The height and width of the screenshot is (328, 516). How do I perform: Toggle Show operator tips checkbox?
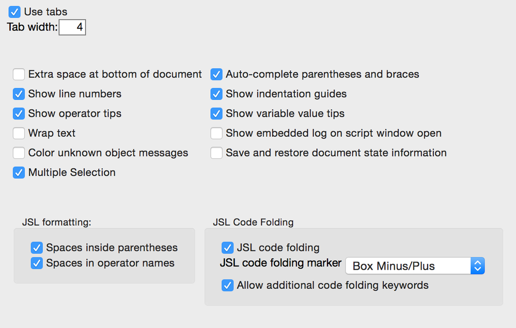[x=19, y=113]
